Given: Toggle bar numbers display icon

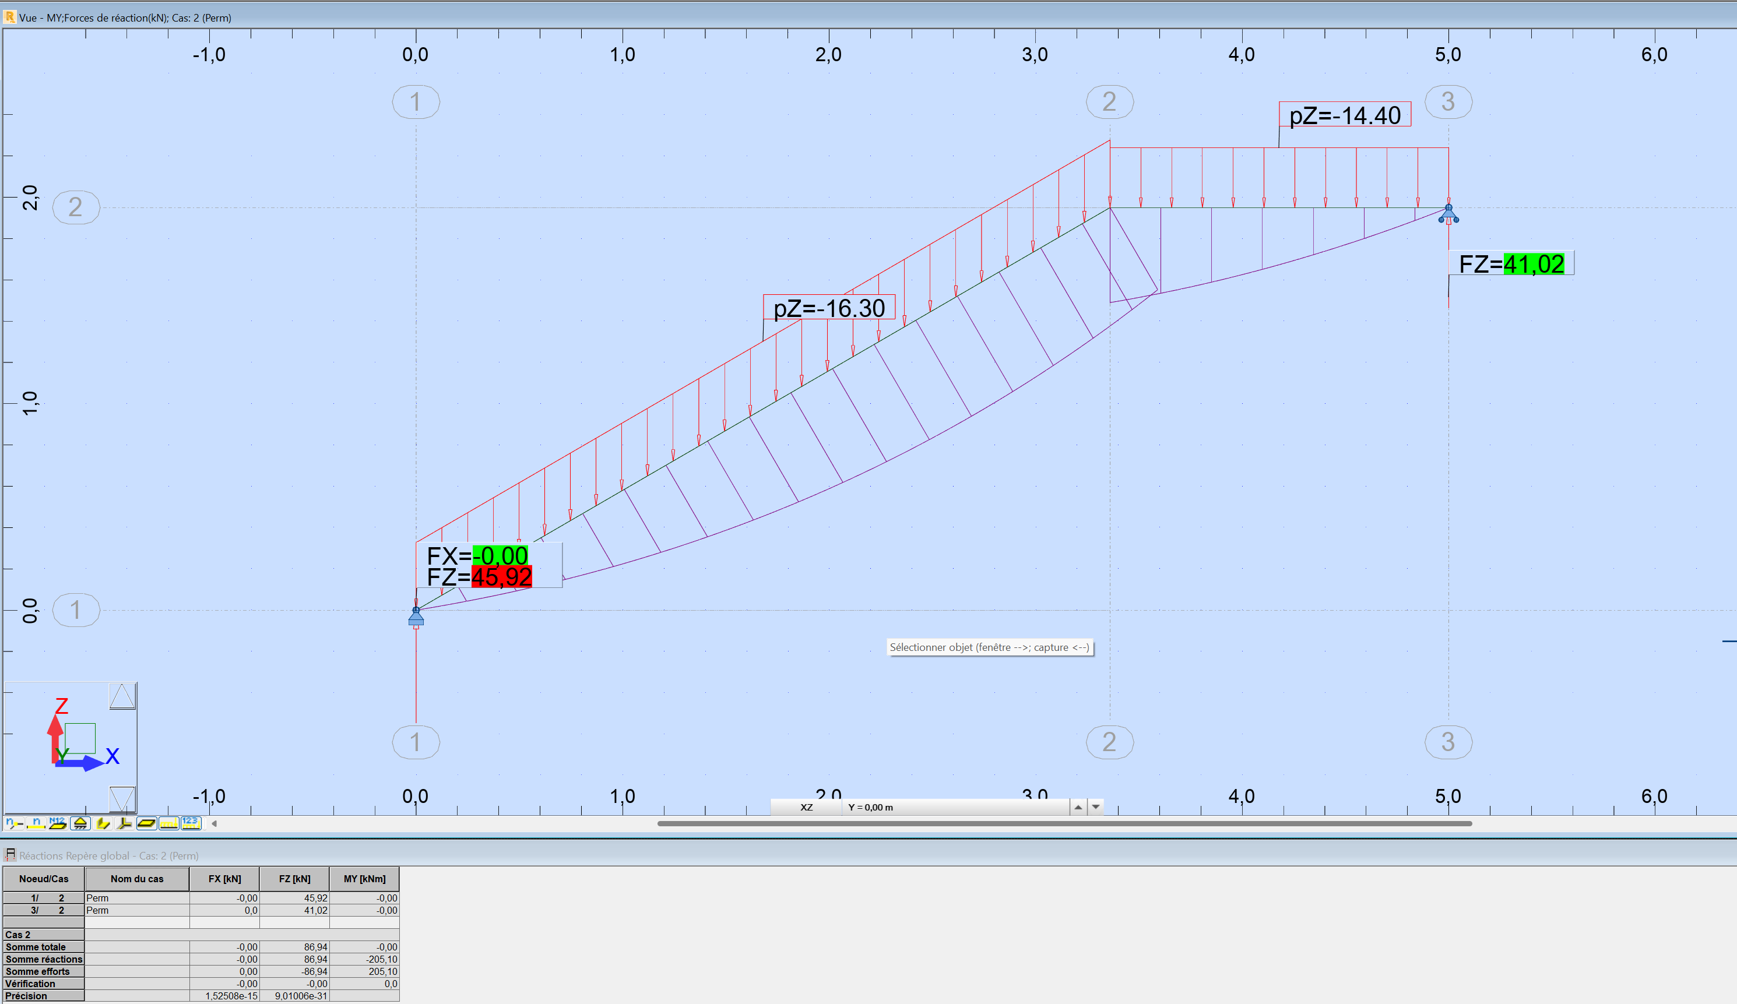Looking at the screenshot, I should click(36, 823).
